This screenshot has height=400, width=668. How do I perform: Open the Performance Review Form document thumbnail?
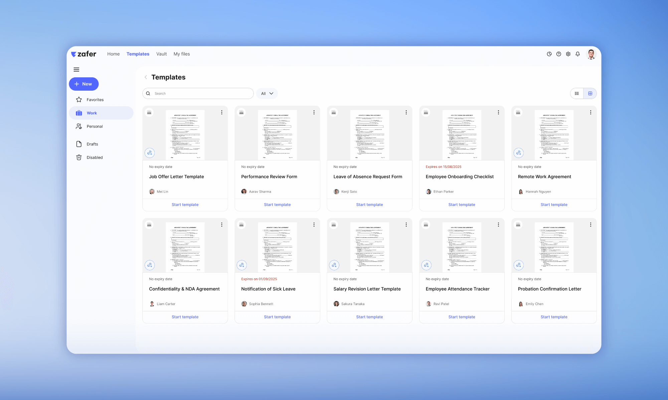pyautogui.click(x=277, y=135)
